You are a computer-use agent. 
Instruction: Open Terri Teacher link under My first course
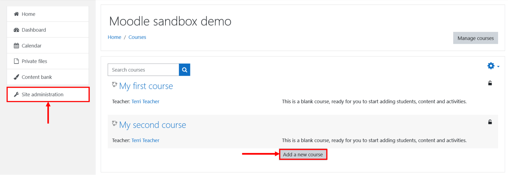(x=145, y=101)
